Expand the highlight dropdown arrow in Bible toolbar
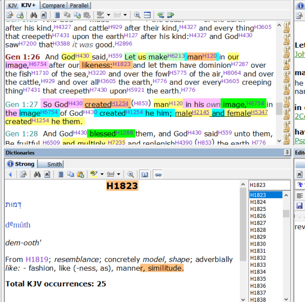 coord(109,15)
